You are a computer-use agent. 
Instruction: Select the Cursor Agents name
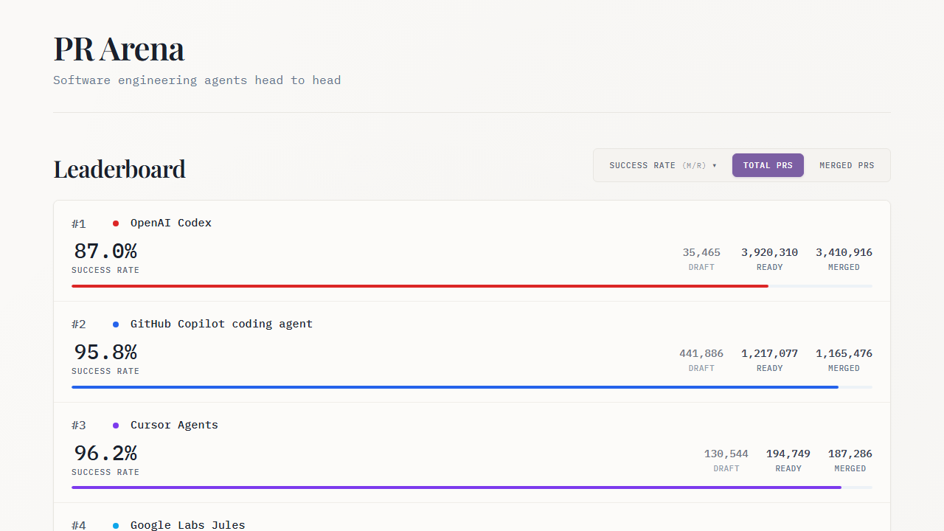(174, 425)
